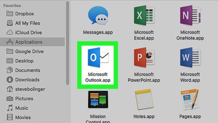The height and width of the screenshot is (123, 218).
Task: Open the Pages app icon
Action: coord(190,100)
